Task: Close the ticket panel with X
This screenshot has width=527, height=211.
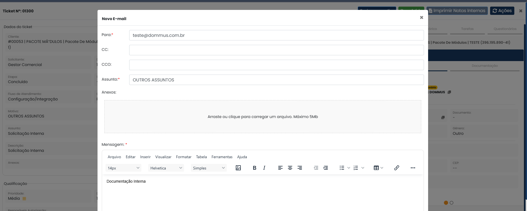Action: click(521, 11)
